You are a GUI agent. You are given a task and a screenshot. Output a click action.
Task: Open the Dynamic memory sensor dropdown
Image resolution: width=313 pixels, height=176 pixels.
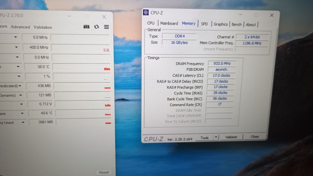(x=21, y=95)
